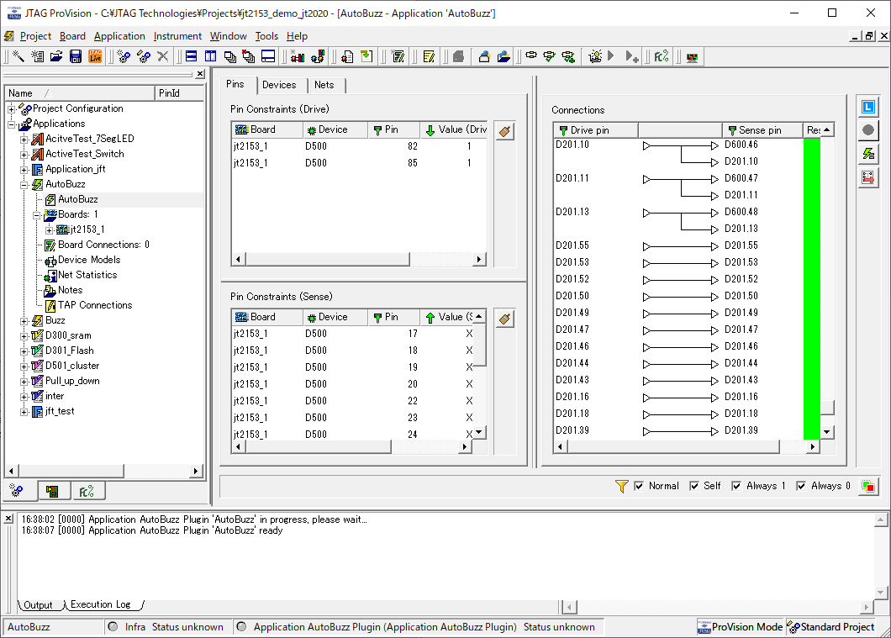This screenshot has height=638, width=891.
Task: Click the gray circle icon beside Connections
Action: tap(867, 130)
